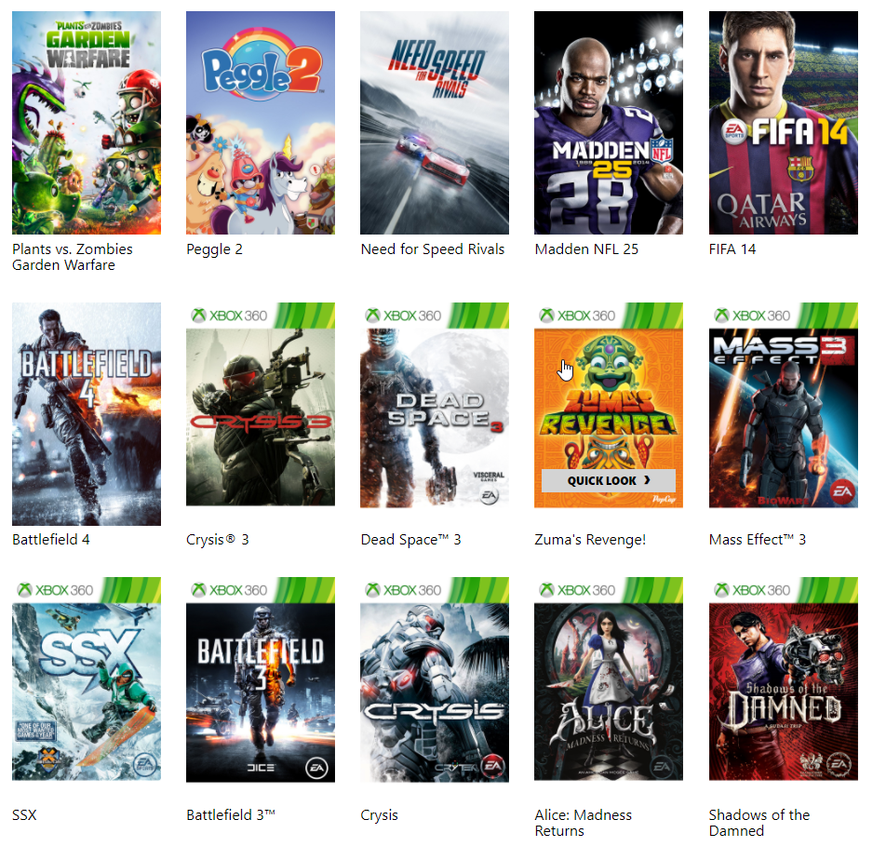
Task: Click the Xbox 360 logo above SSX cover
Action: 55,590
